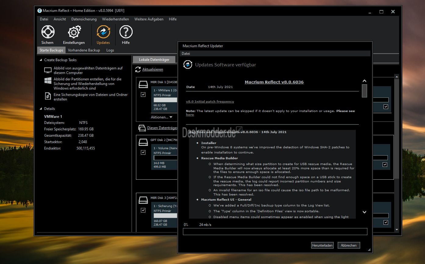The width and height of the screenshot is (425, 264).
Task: Click the Abbrechen button
Action: (x=349, y=245)
